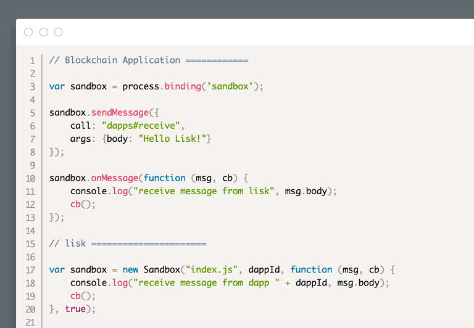Click the third window control circle

tap(59, 32)
